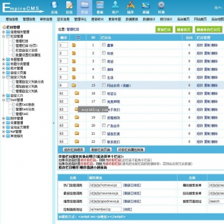Open 设置TAGS参数 in the tree
This screenshot has width=224, height=224.
tap(25, 105)
